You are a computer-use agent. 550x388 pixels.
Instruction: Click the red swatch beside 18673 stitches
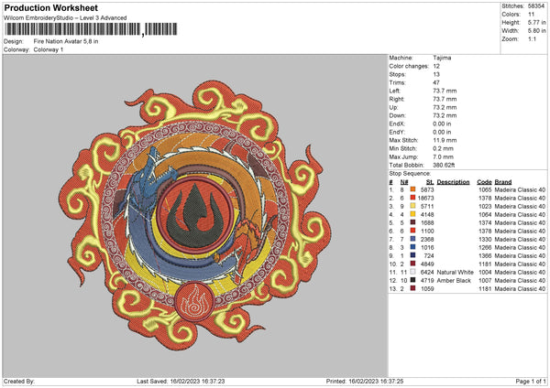point(412,198)
